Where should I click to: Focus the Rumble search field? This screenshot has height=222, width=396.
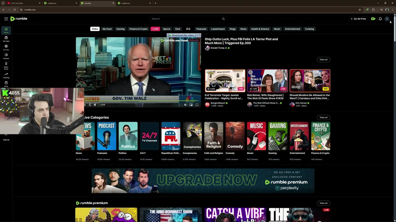point(187,19)
